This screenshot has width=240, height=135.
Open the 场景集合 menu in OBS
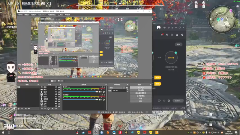click(52, 15)
